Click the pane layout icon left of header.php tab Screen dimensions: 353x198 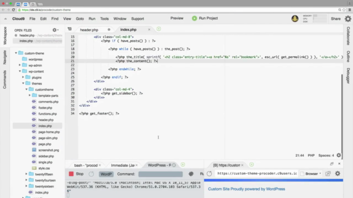pos(69,29)
